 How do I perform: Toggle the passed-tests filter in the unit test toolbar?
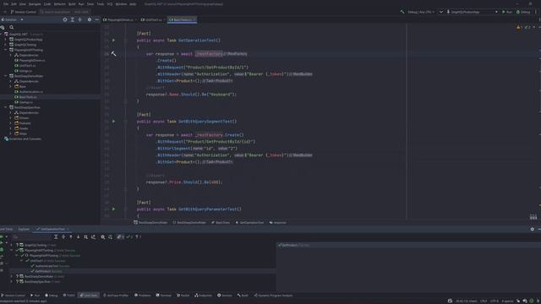click(129, 237)
